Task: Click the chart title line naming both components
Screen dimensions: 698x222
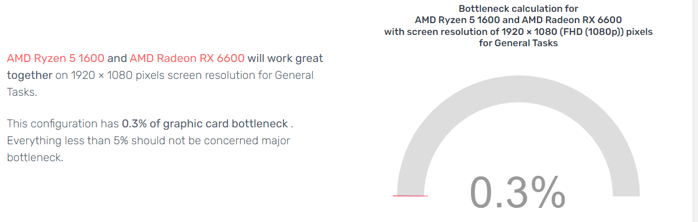Action: (x=518, y=20)
